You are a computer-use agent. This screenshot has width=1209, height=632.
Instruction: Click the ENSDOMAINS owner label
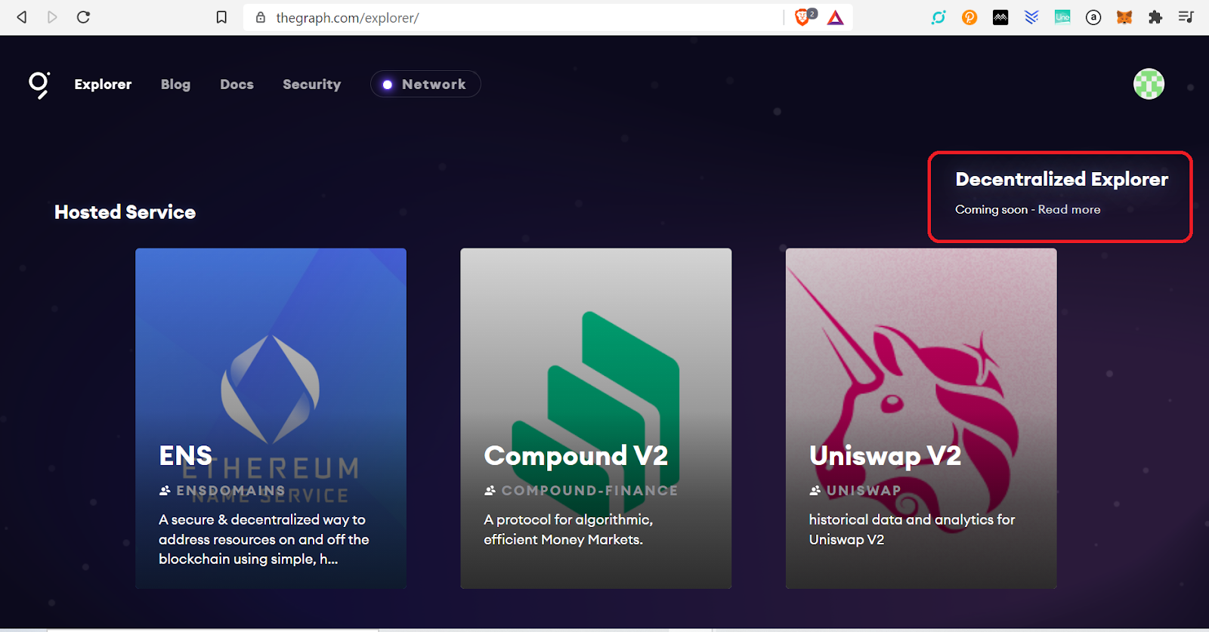(230, 491)
